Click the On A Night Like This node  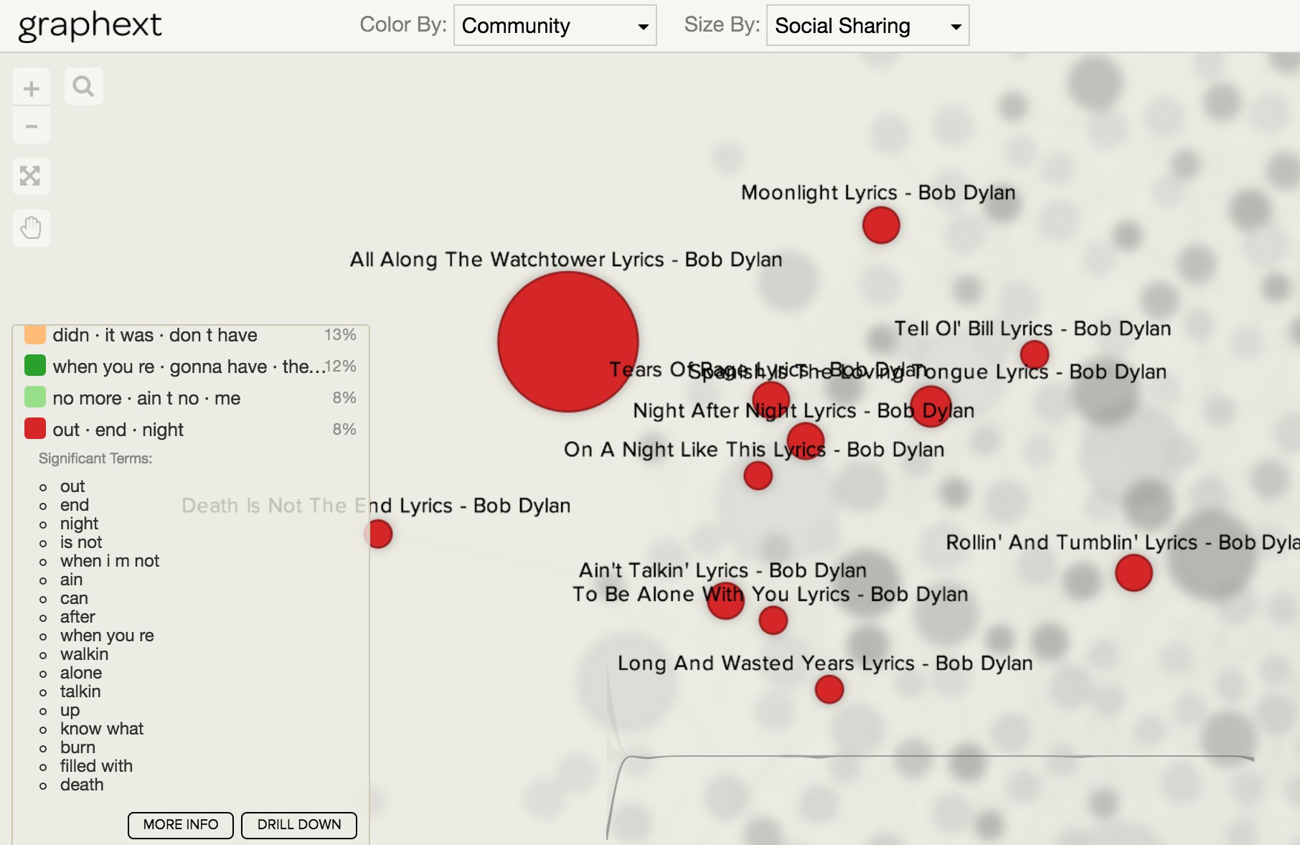click(758, 476)
